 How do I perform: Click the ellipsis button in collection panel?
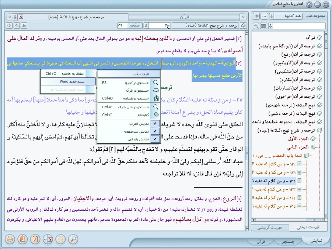click(264, 16)
